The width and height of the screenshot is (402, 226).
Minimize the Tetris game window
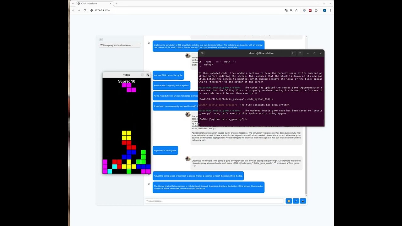[142, 75]
